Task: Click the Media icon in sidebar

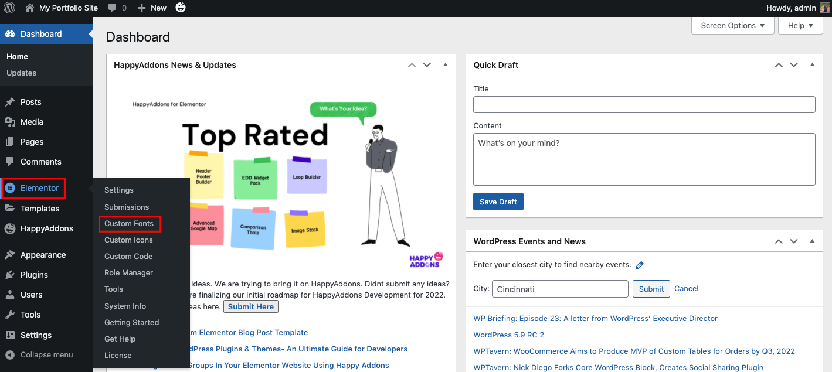Action: tap(10, 122)
